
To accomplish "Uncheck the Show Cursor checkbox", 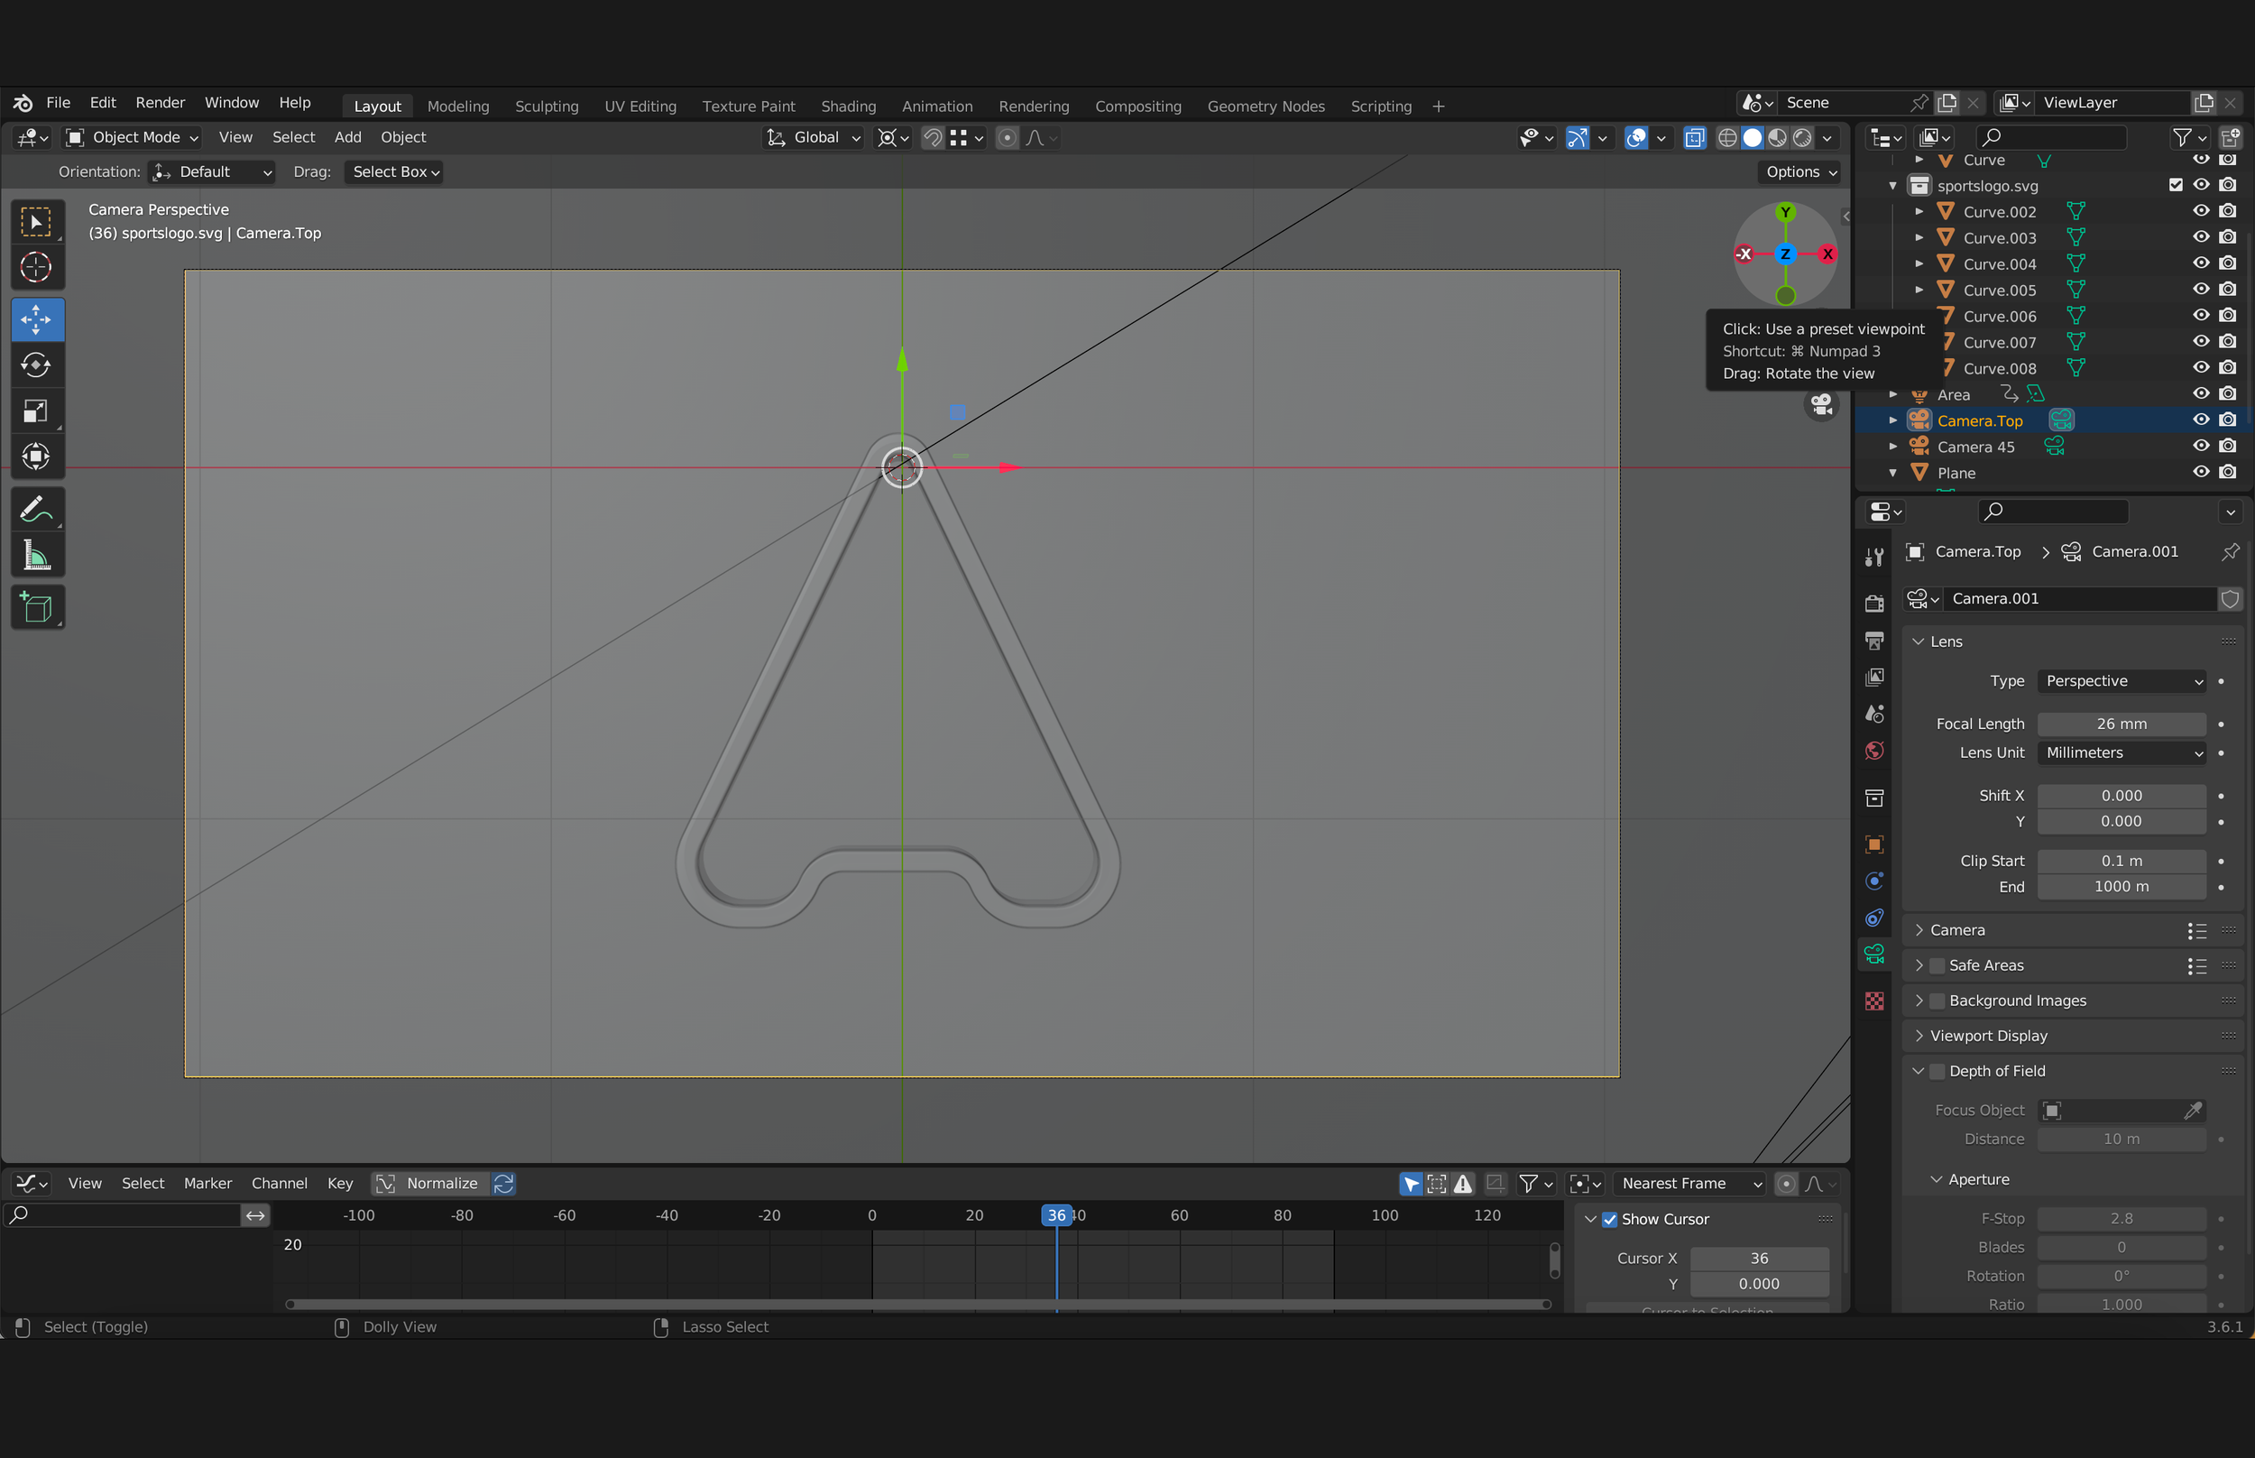I will 1608,1220.
